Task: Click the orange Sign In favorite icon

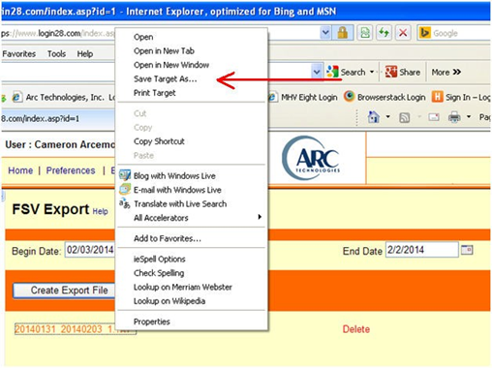Action: pos(437,97)
